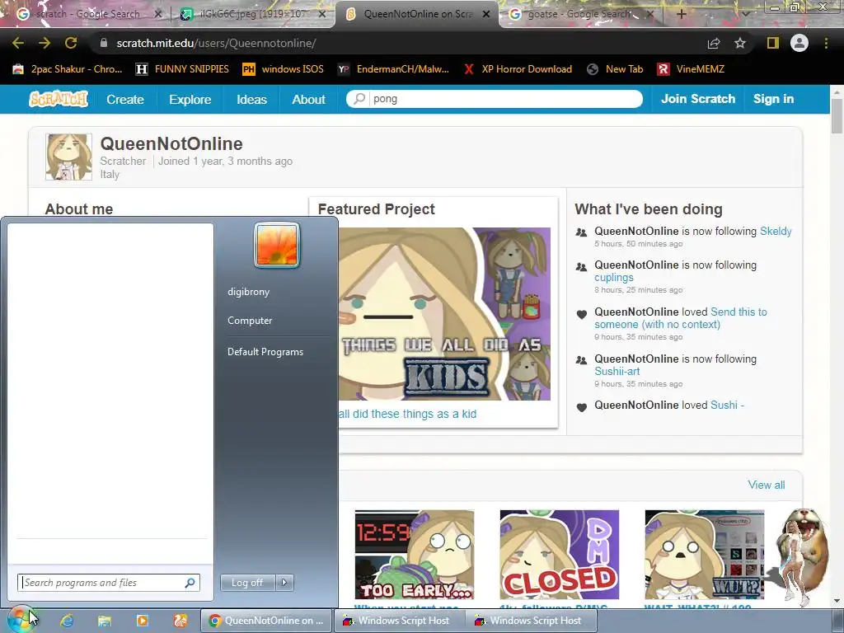The width and height of the screenshot is (844, 633).
Task: Open Computer from the Start menu
Action: click(x=250, y=321)
